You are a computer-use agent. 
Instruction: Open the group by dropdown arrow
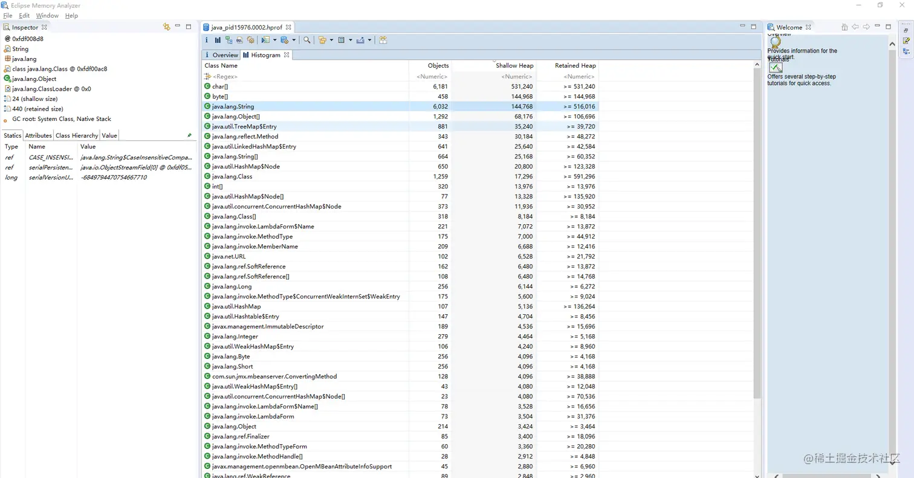click(332, 40)
